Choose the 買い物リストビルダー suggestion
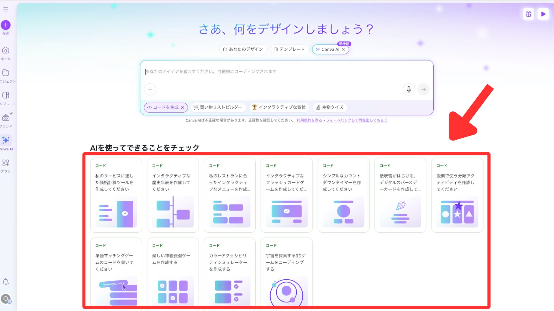Image resolution: width=554 pixels, height=311 pixels. [218, 107]
